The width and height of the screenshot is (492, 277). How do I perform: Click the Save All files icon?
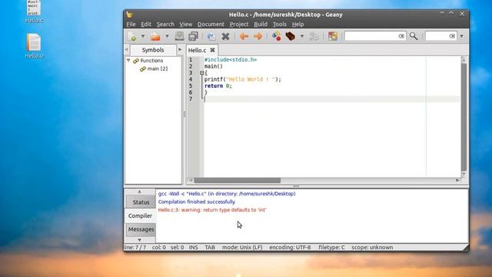tap(193, 36)
